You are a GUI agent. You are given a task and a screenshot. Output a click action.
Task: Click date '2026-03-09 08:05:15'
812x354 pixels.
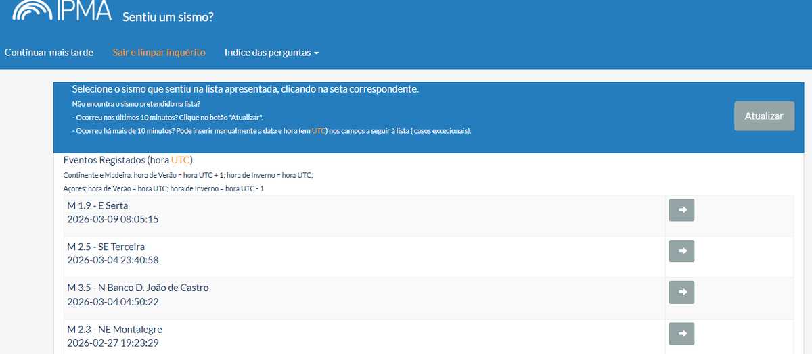pos(113,219)
